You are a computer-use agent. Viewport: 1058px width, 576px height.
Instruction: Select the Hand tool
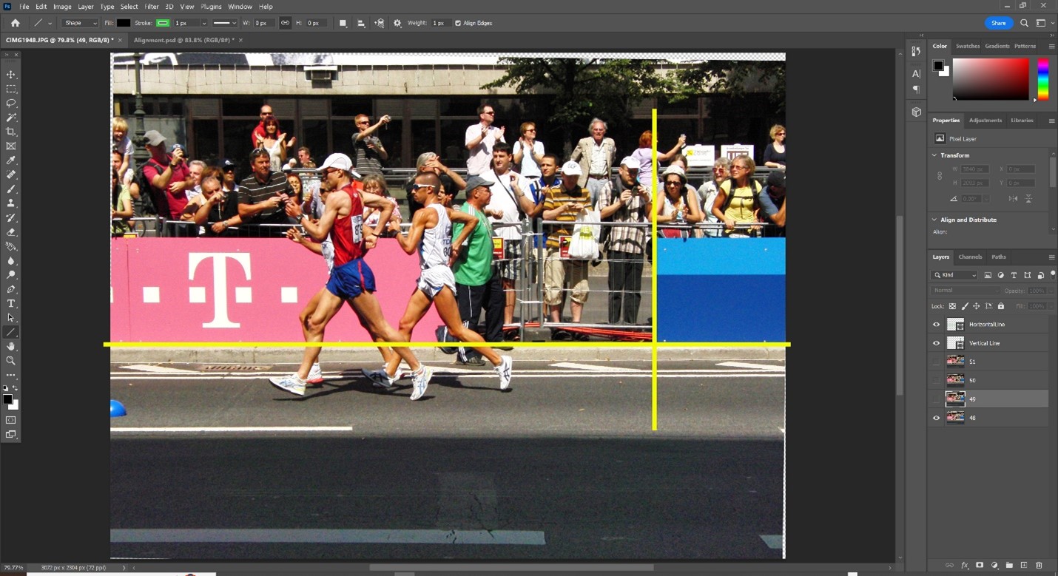(x=11, y=347)
